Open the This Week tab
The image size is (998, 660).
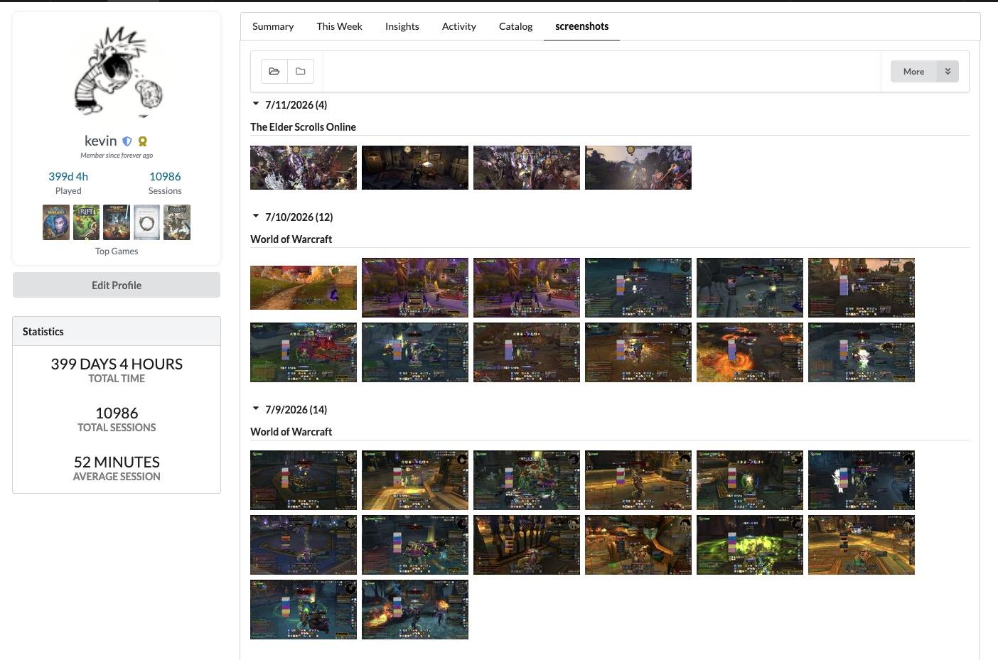(x=339, y=26)
